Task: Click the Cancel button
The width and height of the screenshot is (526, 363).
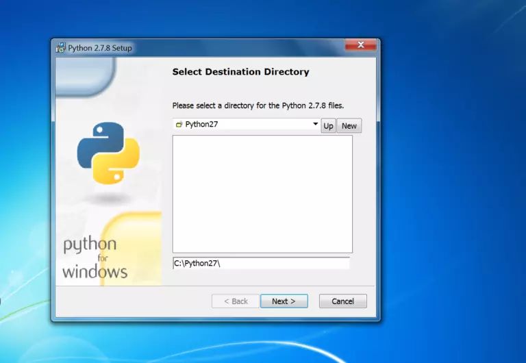Action: (x=343, y=301)
